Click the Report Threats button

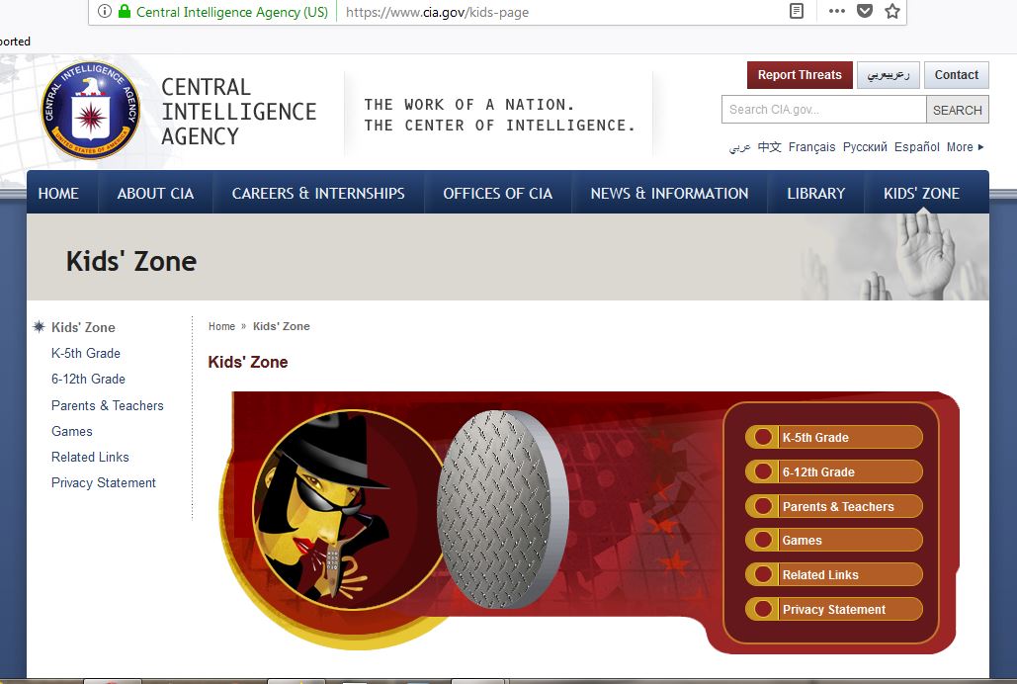pos(799,75)
